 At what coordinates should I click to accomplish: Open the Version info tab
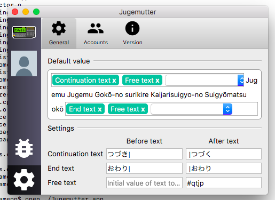pyautogui.click(x=132, y=33)
